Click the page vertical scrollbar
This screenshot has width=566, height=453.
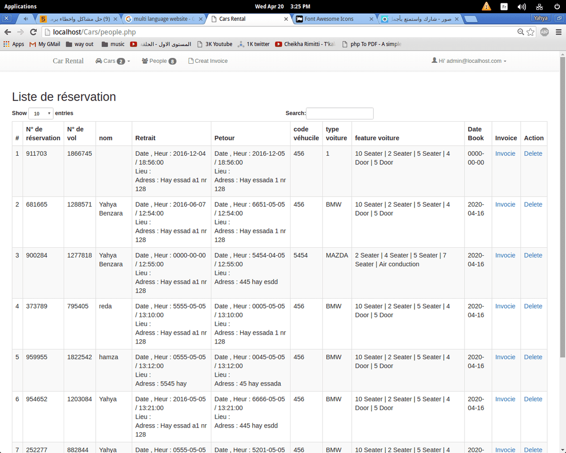coord(562,203)
